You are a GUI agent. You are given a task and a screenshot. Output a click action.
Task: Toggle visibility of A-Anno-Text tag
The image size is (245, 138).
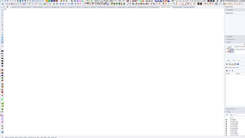click(226, 126)
